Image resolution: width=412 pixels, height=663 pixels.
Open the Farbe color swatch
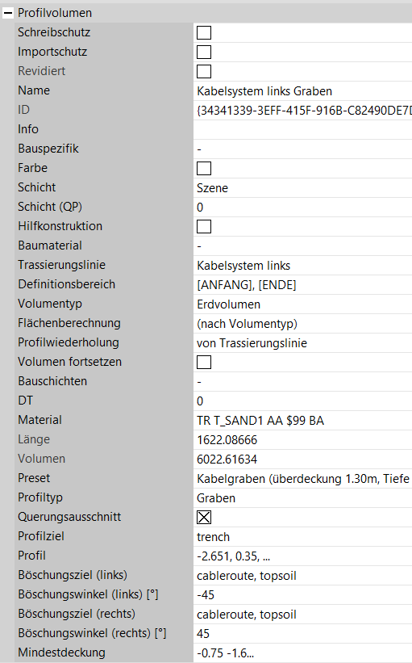[204, 168]
